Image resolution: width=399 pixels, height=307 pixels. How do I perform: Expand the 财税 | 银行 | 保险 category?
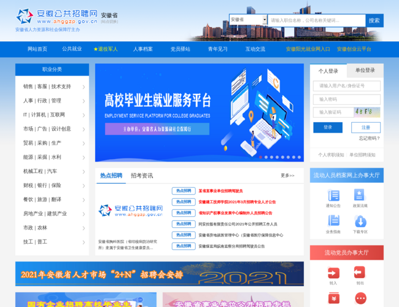[x=52, y=185]
